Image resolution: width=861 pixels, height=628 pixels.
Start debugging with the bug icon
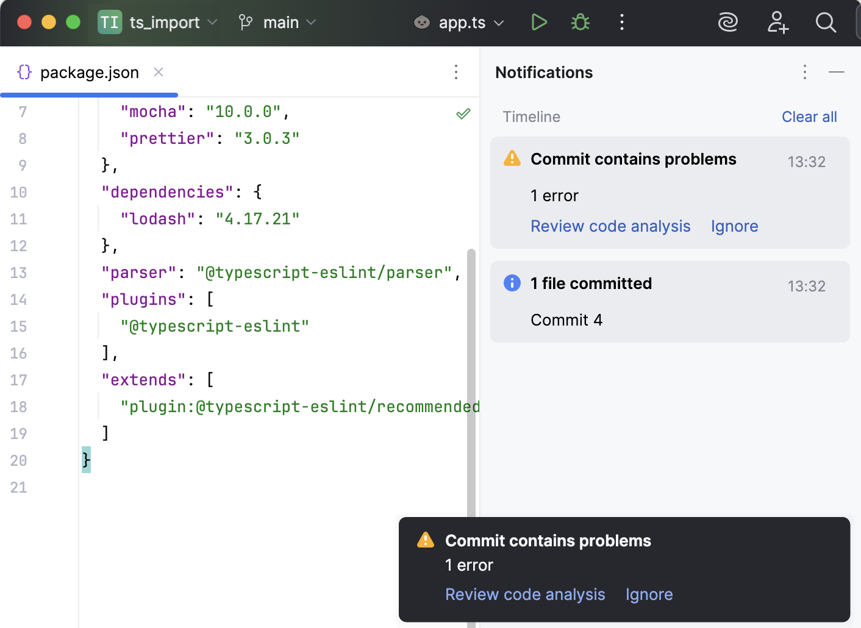(x=580, y=22)
